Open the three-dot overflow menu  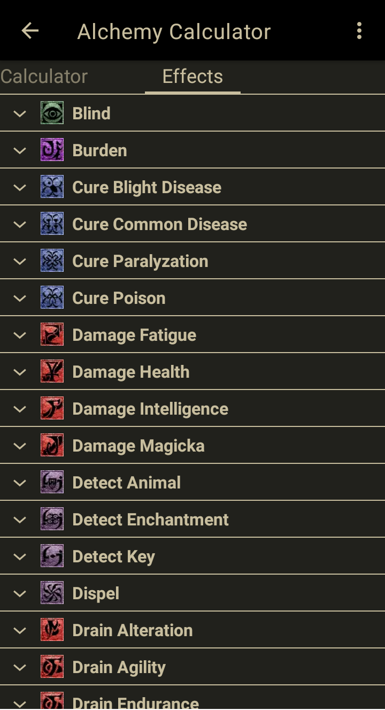click(359, 31)
